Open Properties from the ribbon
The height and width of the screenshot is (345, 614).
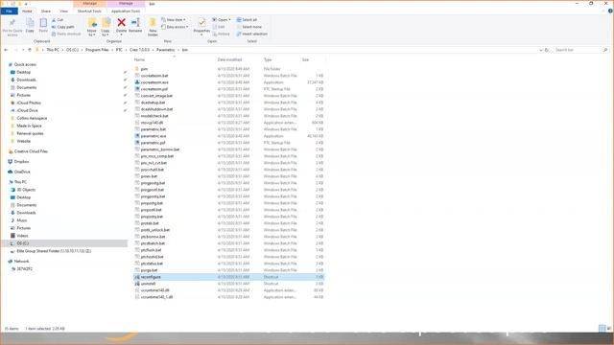tap(201, 26)
